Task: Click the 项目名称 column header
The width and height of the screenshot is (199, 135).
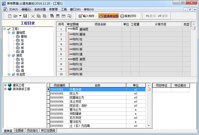Action: tap(100, 24)
